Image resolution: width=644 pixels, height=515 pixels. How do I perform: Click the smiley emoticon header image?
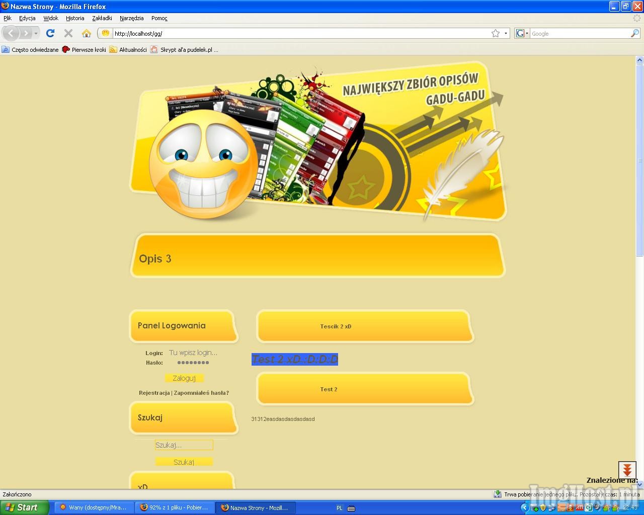click(203, 163)
